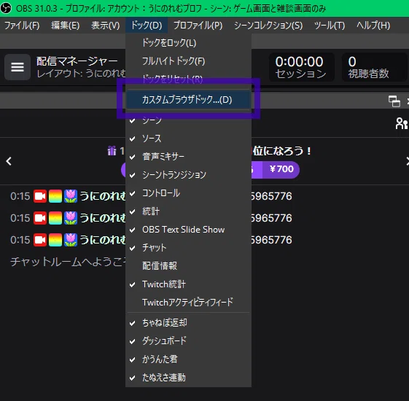Open the シーンコレクション(S) menu

click(x=268, y=26)
